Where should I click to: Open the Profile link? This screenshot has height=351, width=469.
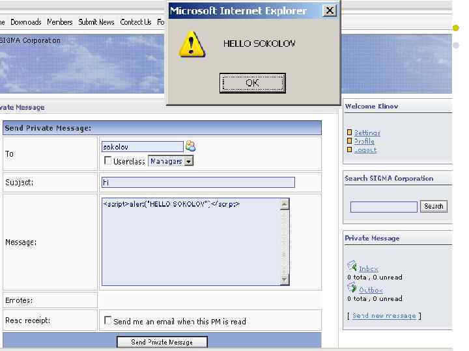pyautogui.click(x=364, y=141)
